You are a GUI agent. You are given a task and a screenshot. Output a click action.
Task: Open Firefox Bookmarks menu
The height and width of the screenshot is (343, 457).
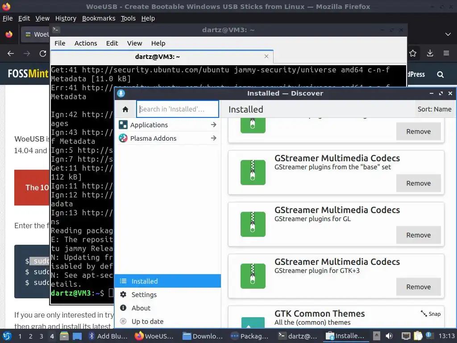click(99, 18)
